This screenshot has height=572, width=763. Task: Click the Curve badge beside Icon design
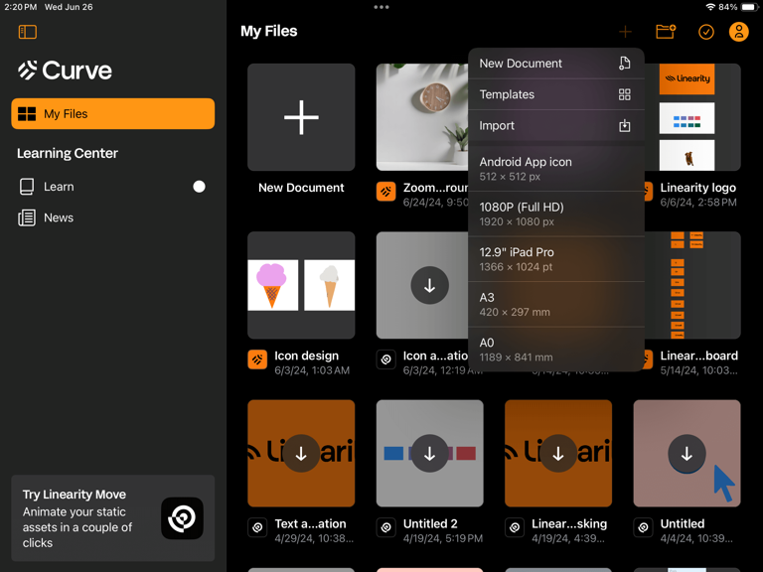point(257,359)
